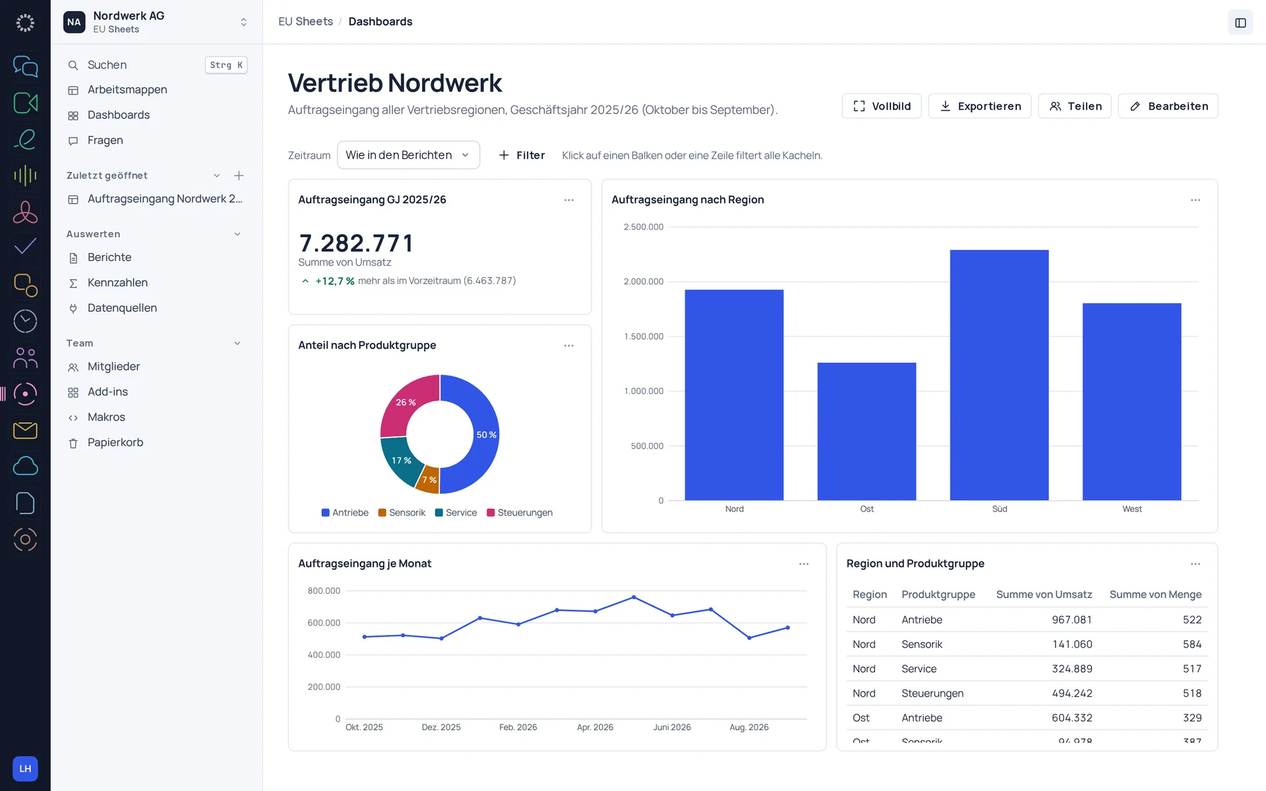
Task: Open Dashboards in the sidebar
Action: click(156, 115)
